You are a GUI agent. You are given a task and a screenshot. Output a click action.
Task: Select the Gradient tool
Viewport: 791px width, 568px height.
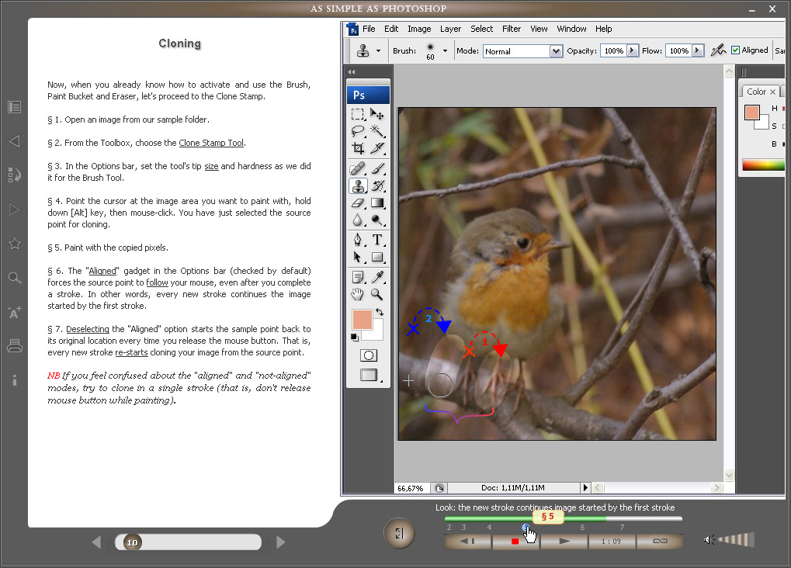tap(376, 203)
